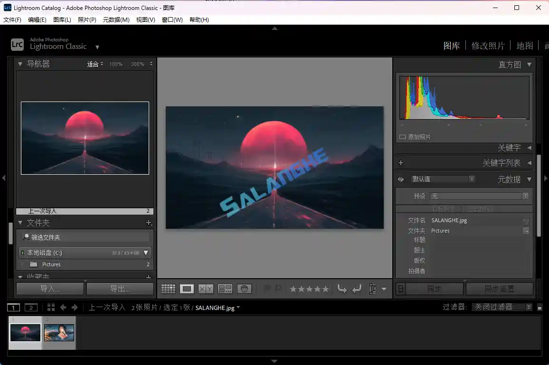
Task: Activate Survey view icon
Action: click(225, 288)
